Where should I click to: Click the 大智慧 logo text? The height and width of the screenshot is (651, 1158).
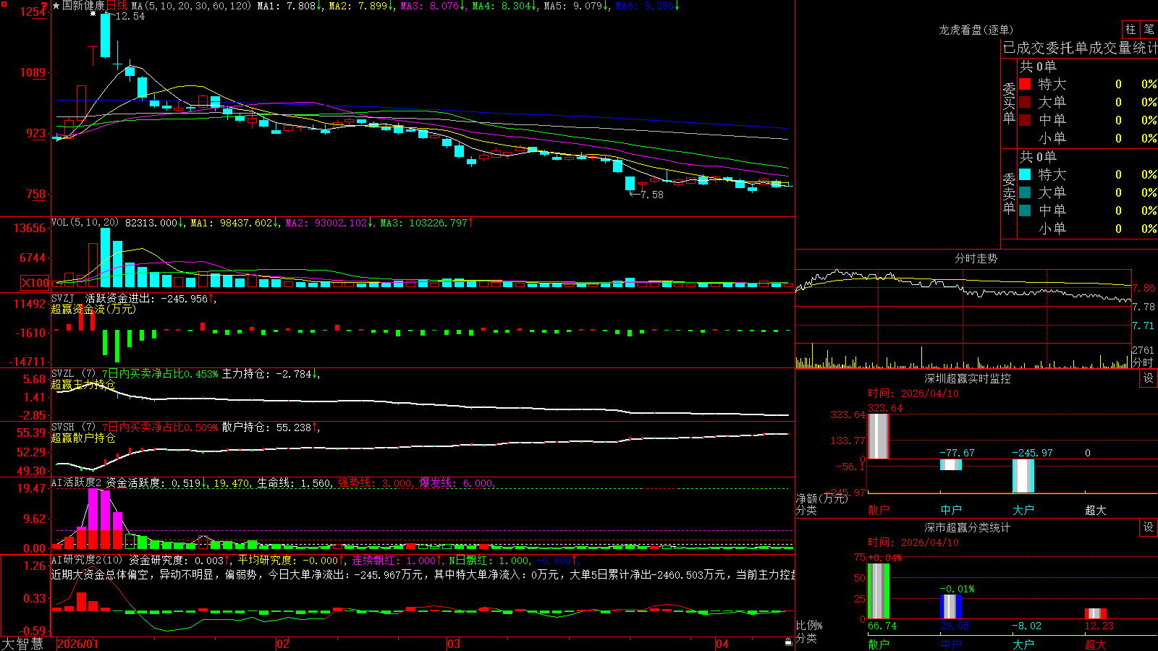click(22, 644)
